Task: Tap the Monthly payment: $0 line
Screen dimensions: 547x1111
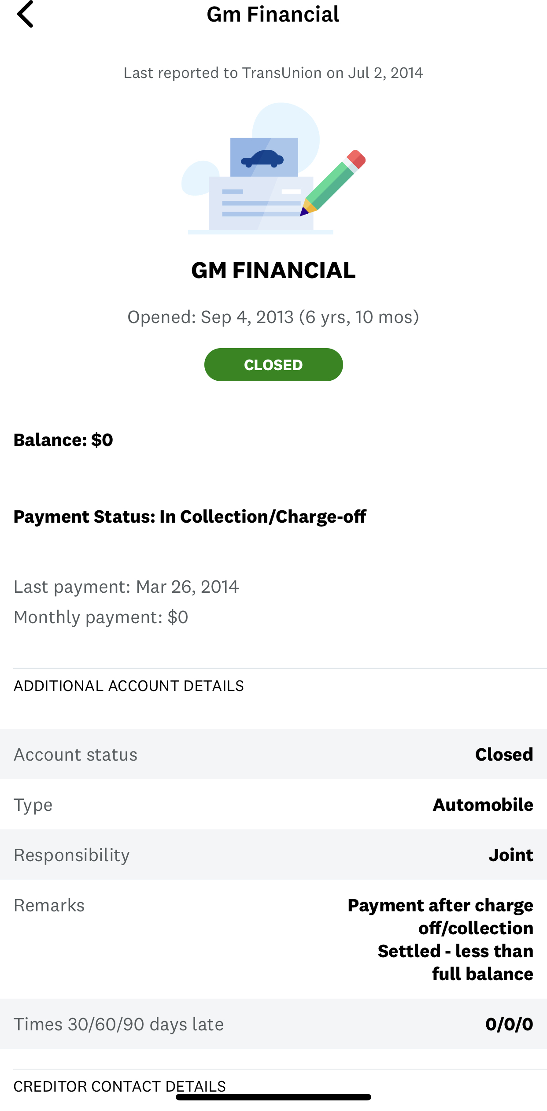Action: tap(101, 617)
